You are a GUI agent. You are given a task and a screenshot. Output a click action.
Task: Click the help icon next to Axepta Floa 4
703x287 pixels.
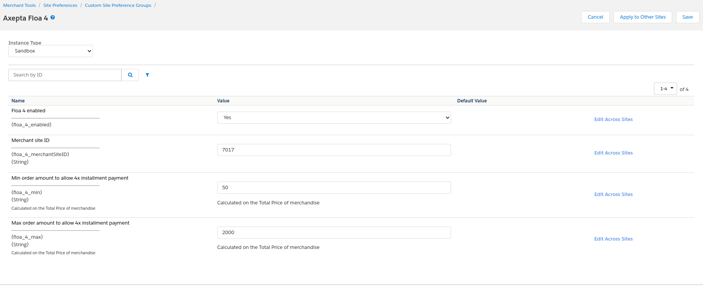[x=53, y=18]
